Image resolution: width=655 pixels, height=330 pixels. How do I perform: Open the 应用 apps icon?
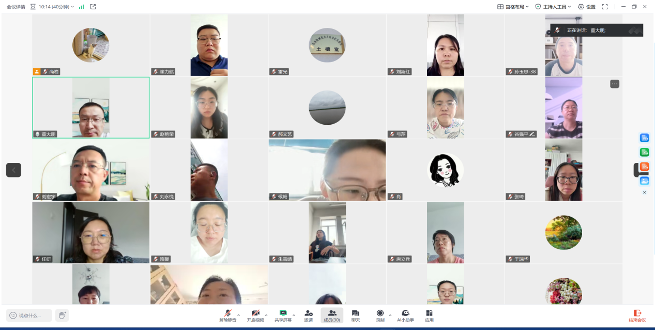click(x=429, y=316)
